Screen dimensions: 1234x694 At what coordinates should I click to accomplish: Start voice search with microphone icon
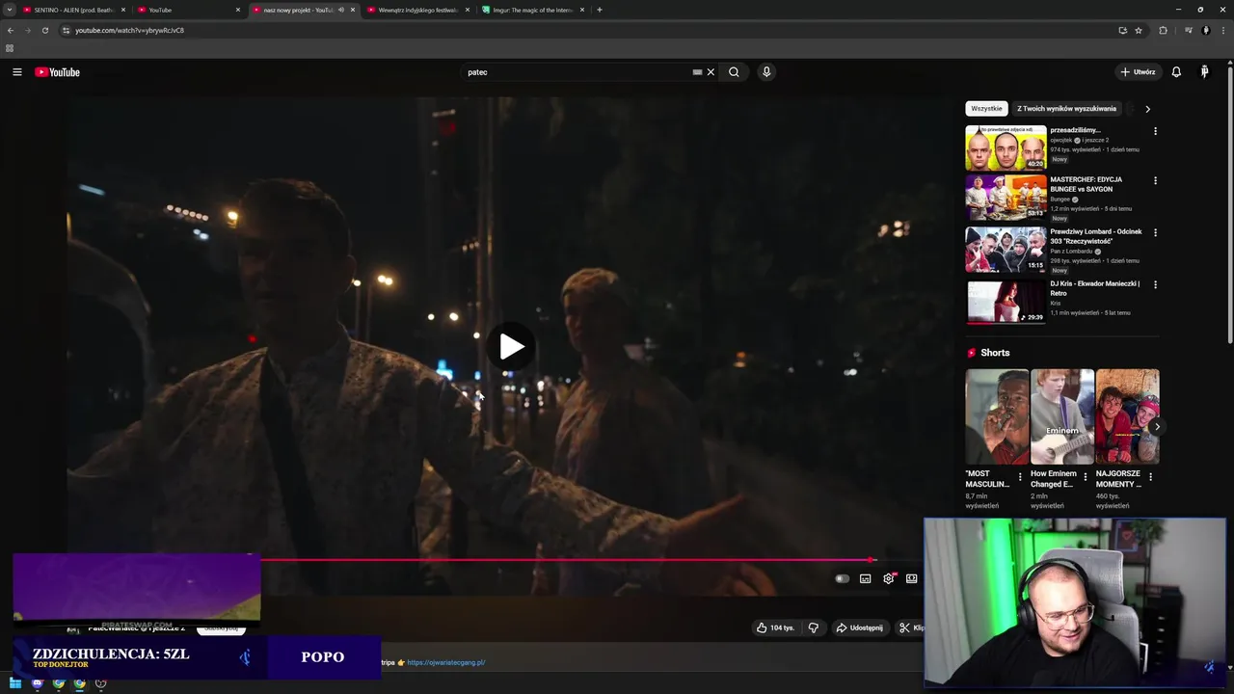(766, 72)
